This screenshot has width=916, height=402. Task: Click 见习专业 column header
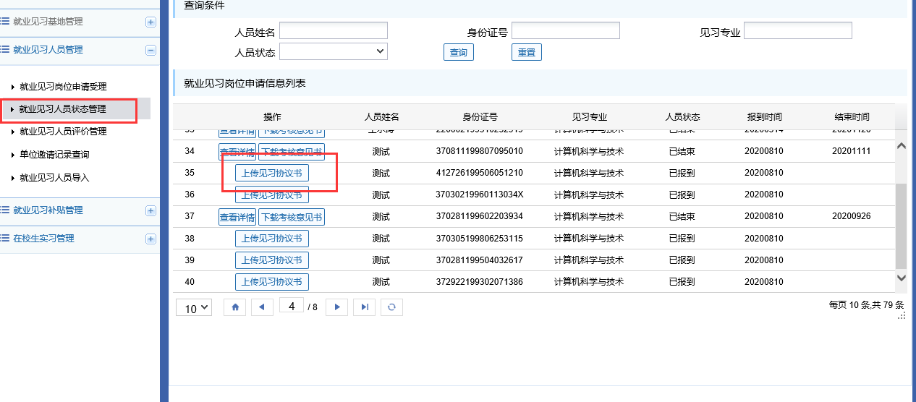click(x=589, y=117)
